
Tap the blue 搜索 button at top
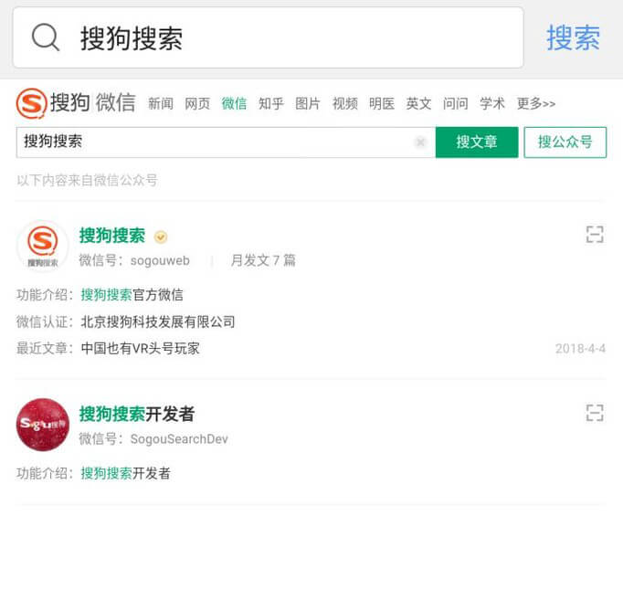click(573, 38)
